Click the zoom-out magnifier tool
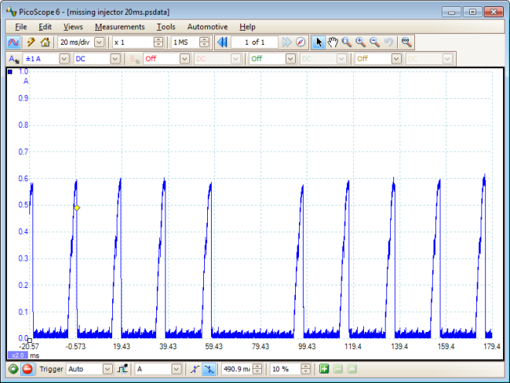 [374, 42]
